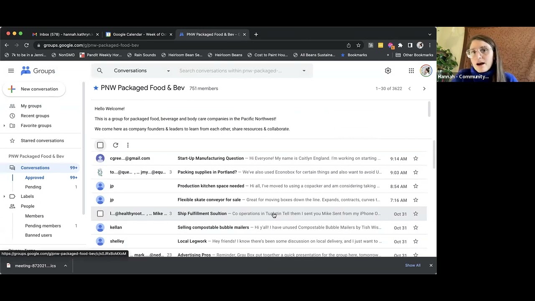Open the People section
535x301 pixels.
[28, 206]
